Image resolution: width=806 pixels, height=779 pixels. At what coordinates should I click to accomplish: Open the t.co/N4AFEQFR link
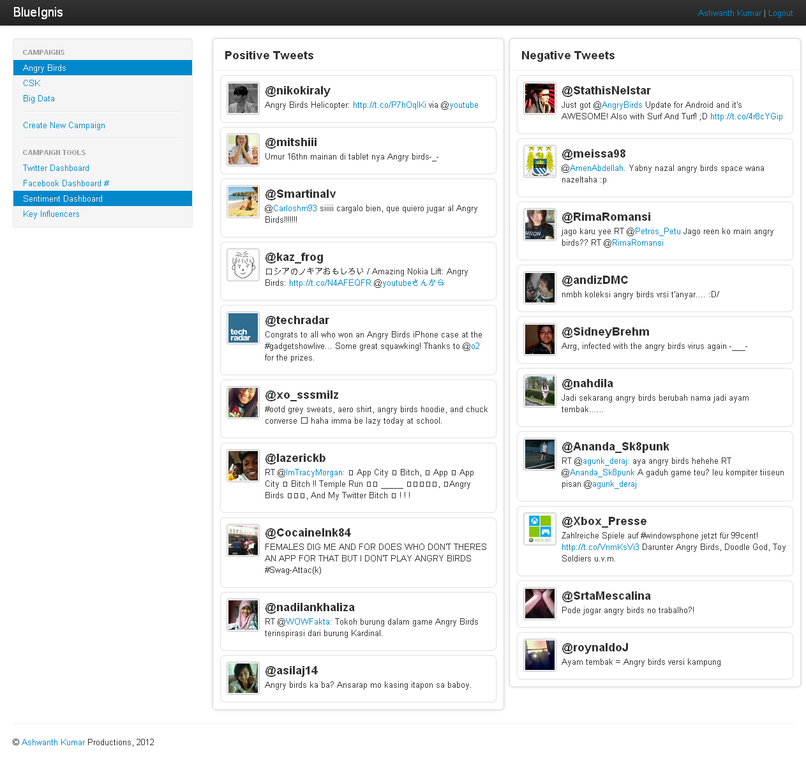click(330, 283)
